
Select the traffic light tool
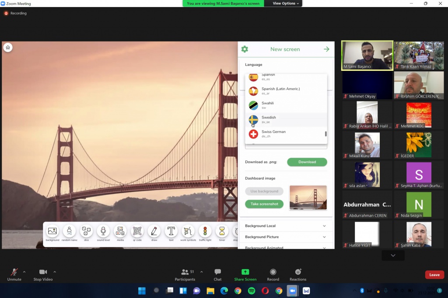click(205, 231)
